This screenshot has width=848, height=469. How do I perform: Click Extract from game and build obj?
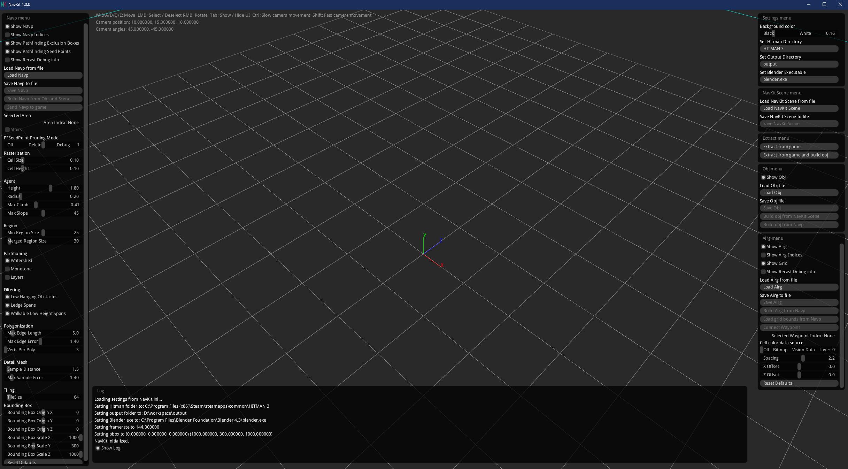799,155
